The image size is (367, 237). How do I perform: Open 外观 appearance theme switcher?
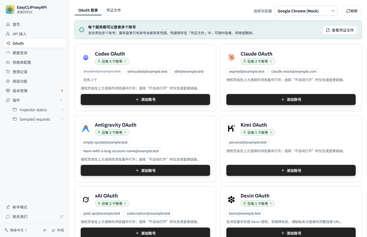pos(58,230)
